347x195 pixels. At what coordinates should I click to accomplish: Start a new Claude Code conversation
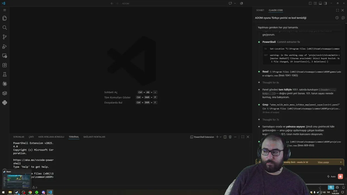343,18
